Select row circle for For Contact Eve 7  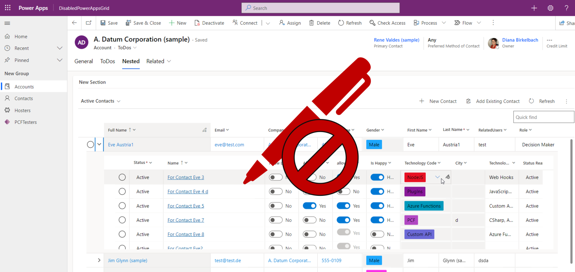[122, 220]
